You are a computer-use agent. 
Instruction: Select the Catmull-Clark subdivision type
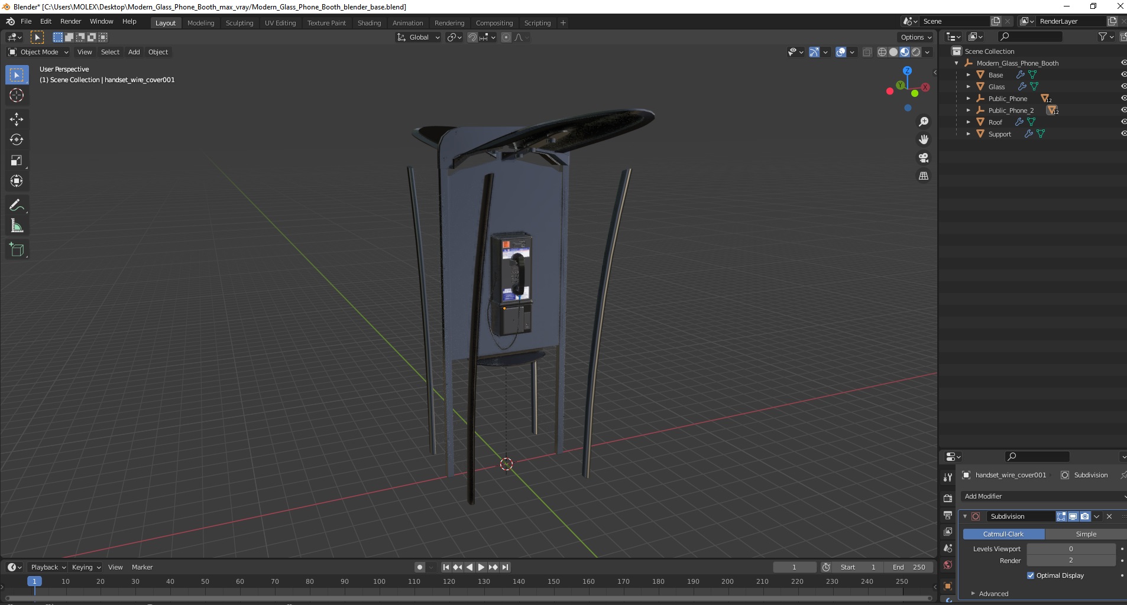click(x=1003, y=534)
